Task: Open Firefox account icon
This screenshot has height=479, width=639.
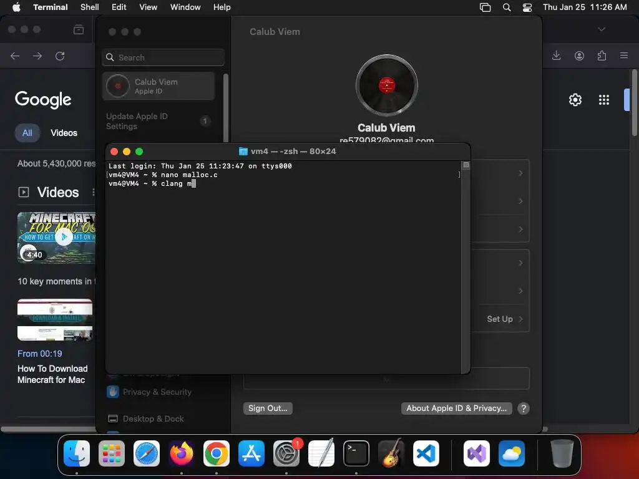Action: click(x=579, y=56)
